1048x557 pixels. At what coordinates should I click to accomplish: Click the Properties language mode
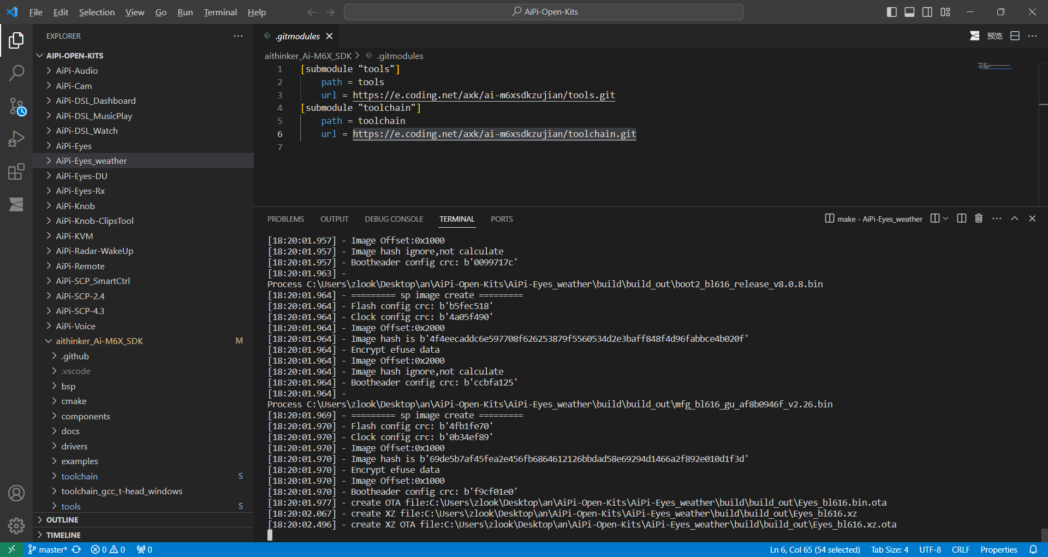point(998,549)
